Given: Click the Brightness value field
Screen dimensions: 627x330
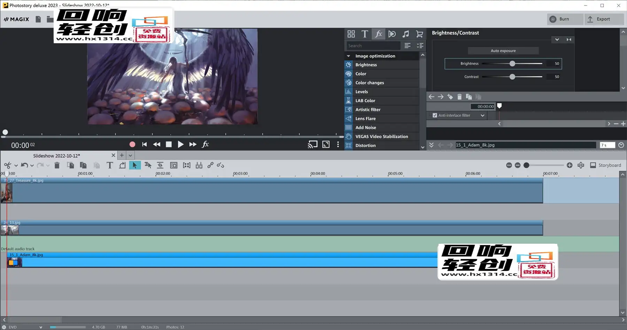Looking at the screenshot, I should [x=553, y=63].
